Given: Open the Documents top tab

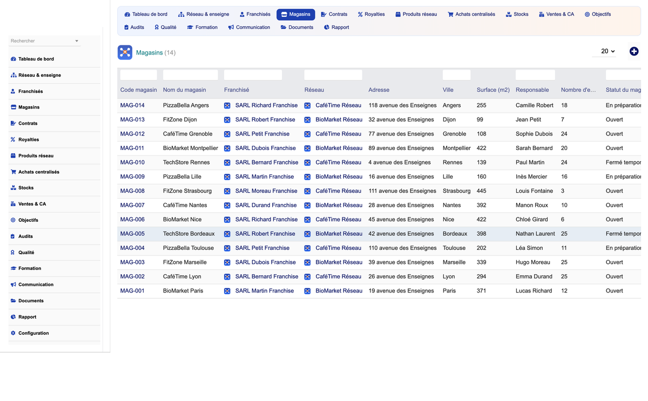Looking at the screenshot, I should pos(297,27).
